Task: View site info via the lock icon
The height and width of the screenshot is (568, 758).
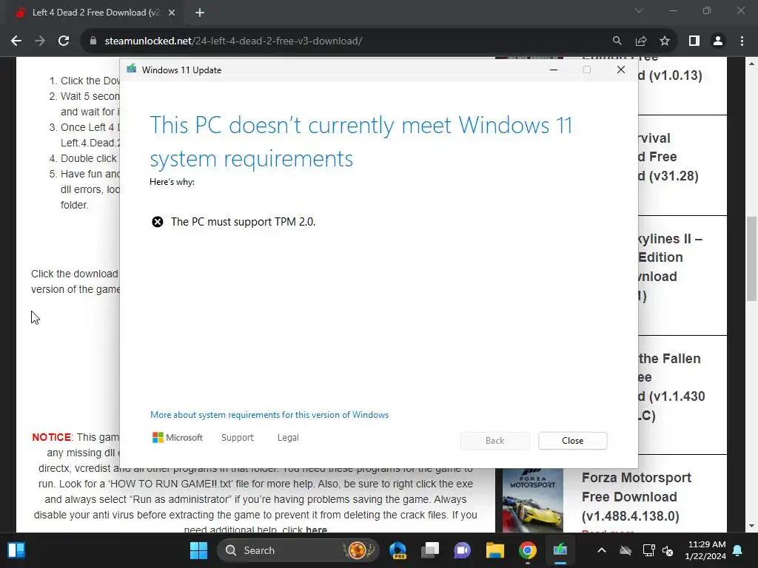Action: [x=93, y=41]
